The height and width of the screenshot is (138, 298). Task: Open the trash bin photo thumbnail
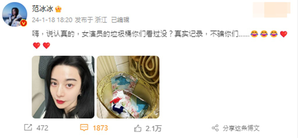pyautogui.click(x=128, y=87)
